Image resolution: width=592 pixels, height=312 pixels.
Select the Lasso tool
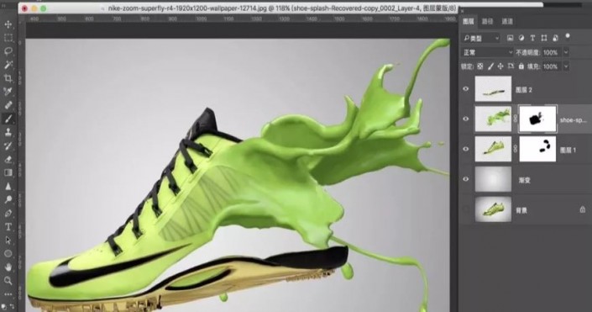coord(8,51)
